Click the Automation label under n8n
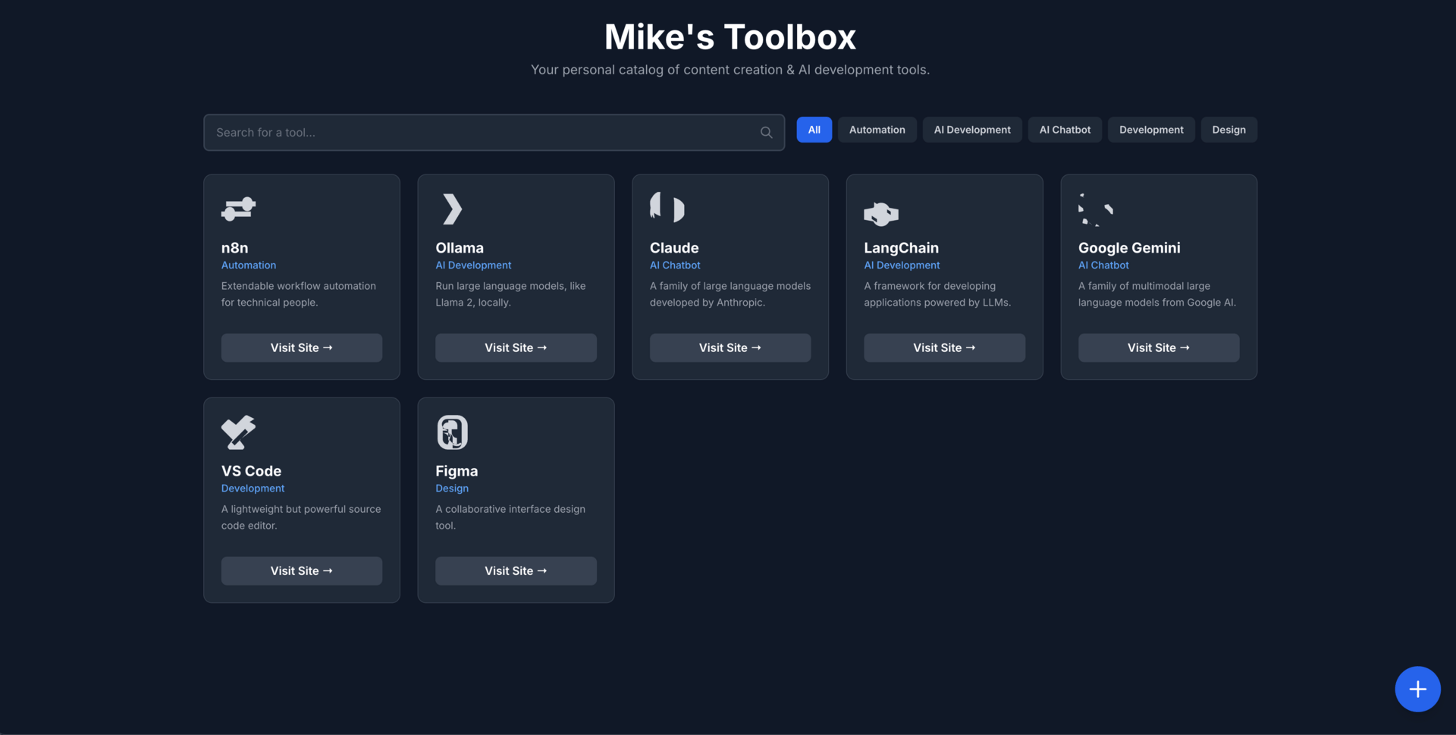Viewport: 1456px width, 735px height. (249, 265)
